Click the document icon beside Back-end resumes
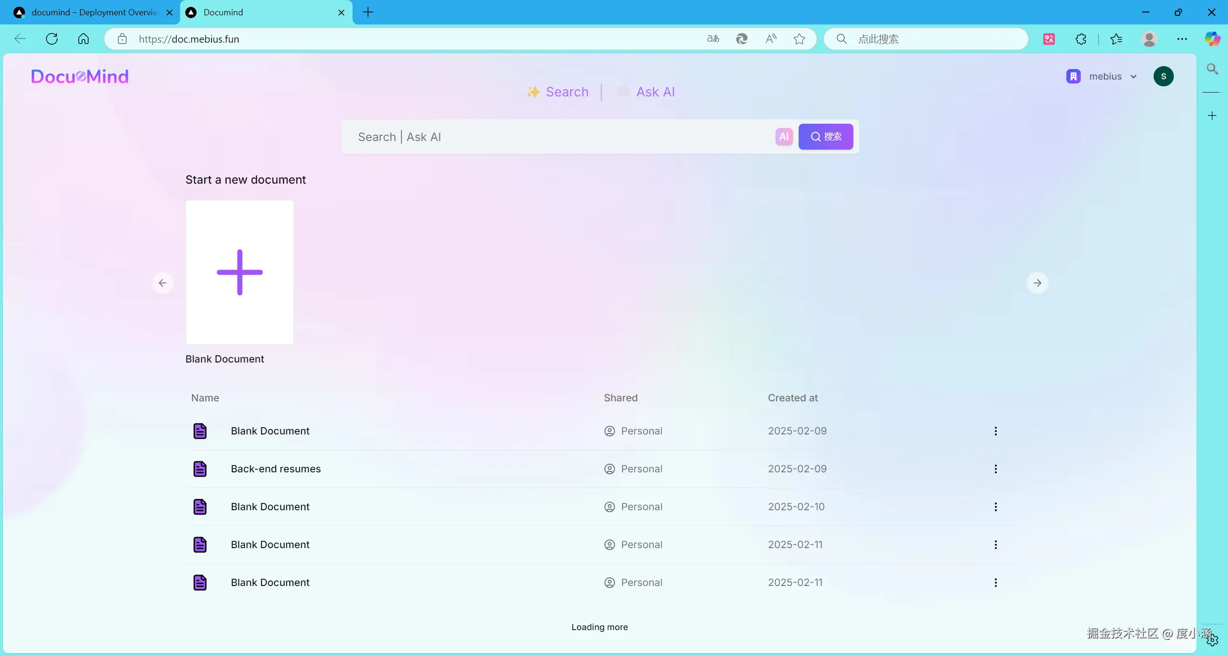This screenshot has height=656, width=1228. 200,469
